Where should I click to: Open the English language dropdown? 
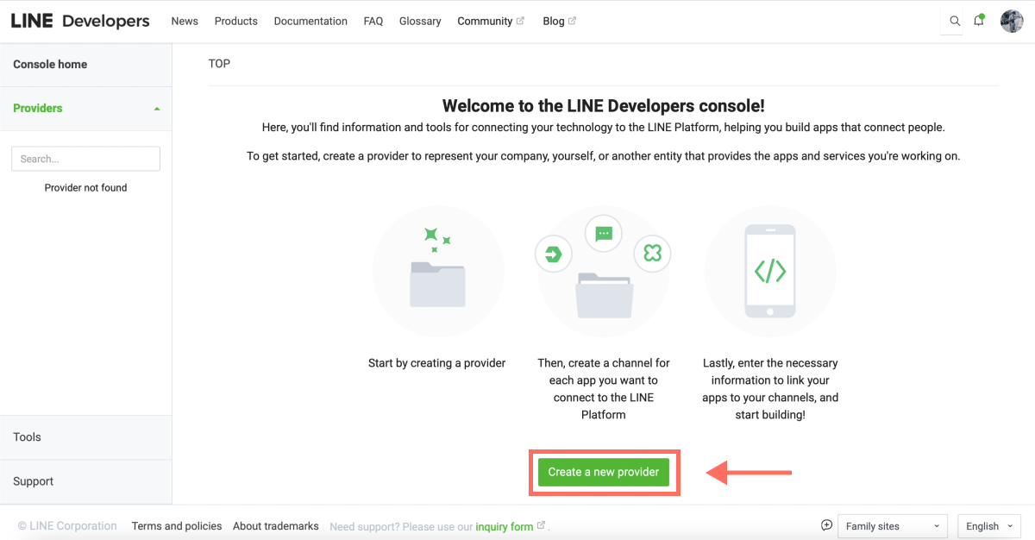(x=988, y=525)
